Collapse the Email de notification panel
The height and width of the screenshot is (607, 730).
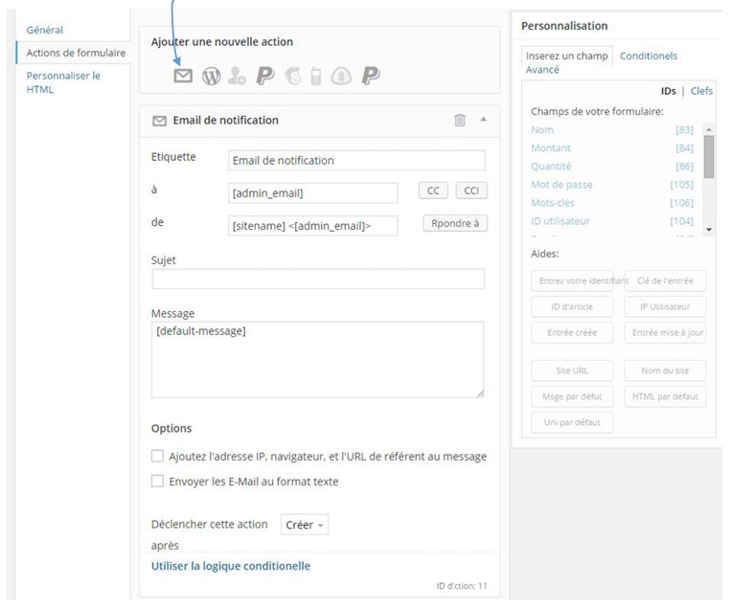click(483, 120)
